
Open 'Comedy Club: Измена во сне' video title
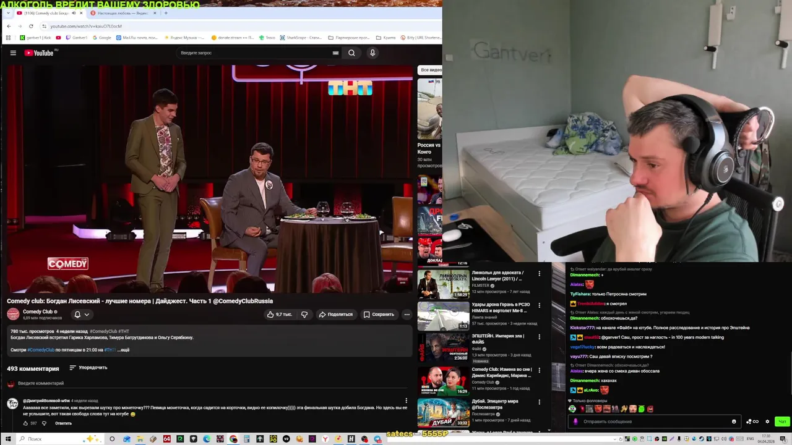point(501,373)
